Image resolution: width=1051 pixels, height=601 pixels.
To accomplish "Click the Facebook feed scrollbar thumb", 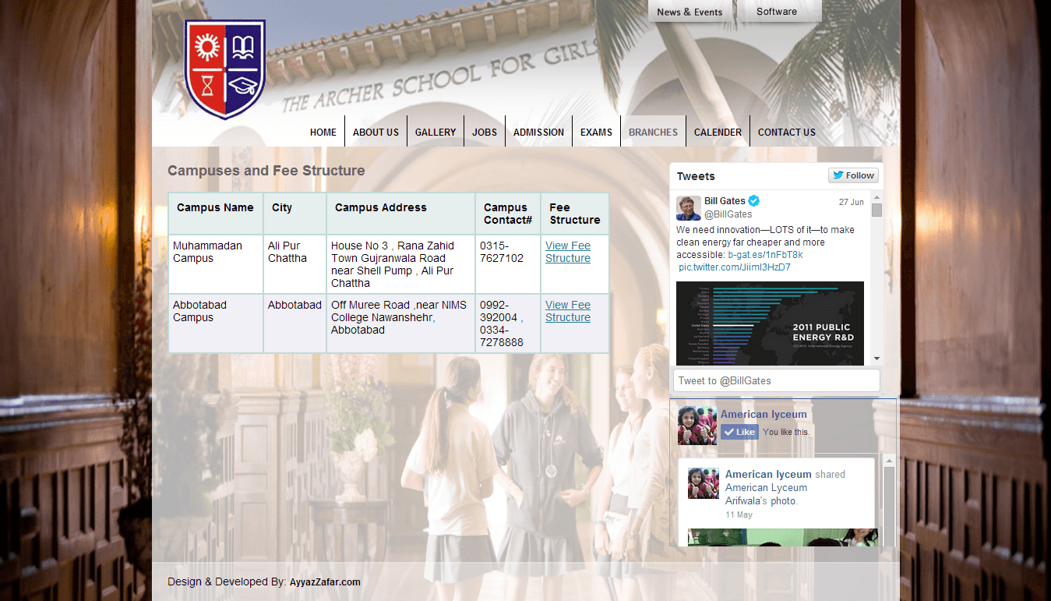I will pos(889,507).
